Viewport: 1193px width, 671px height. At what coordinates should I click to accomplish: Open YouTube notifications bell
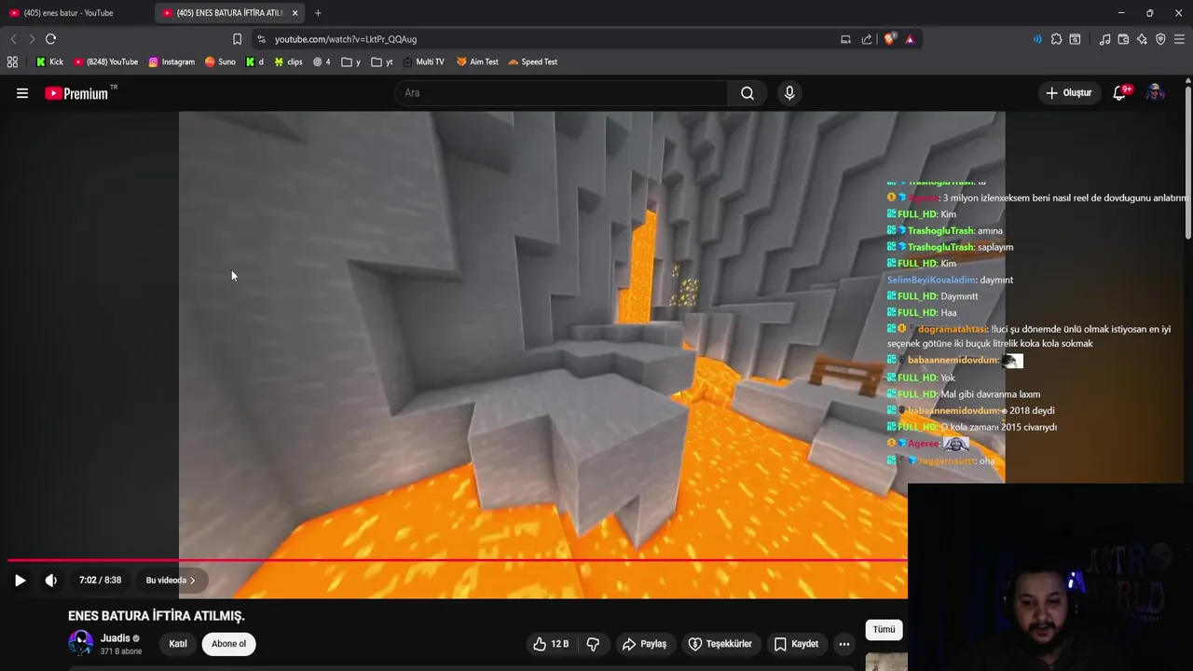(x=1120, y=93)
